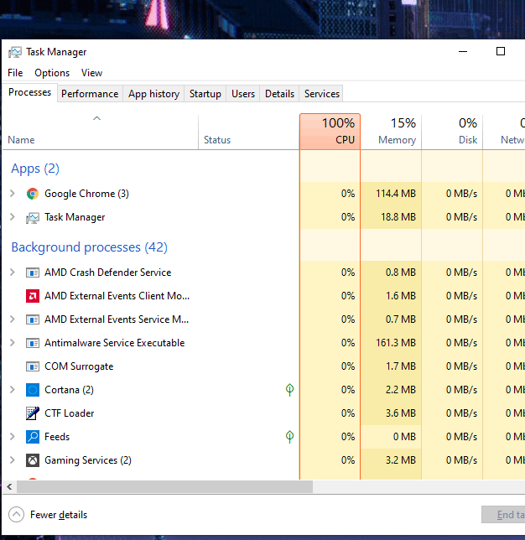Expand the Cortana (2) group
525x540 pixels.
pyautogui.click(x=13, y=390)
